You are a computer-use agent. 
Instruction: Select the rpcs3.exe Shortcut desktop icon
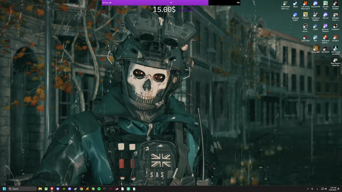(x=325, y=28)
